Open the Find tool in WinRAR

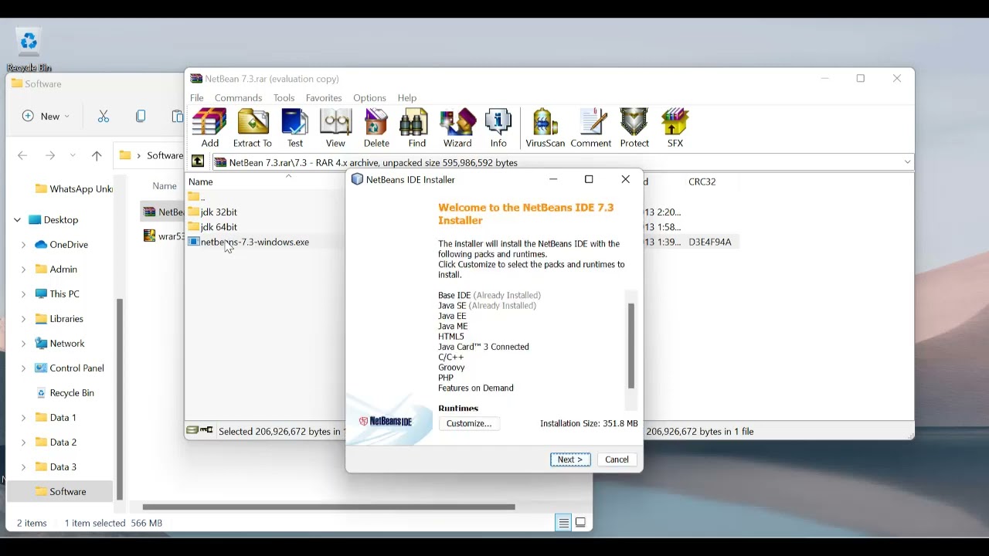click(416, 128)
